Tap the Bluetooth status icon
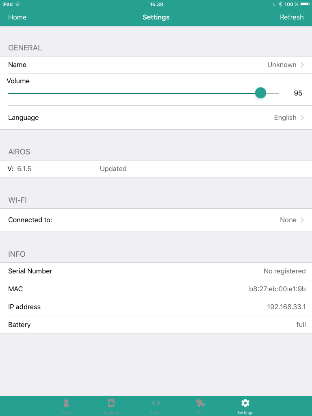312x416 pixels. (x=280, y=4)
